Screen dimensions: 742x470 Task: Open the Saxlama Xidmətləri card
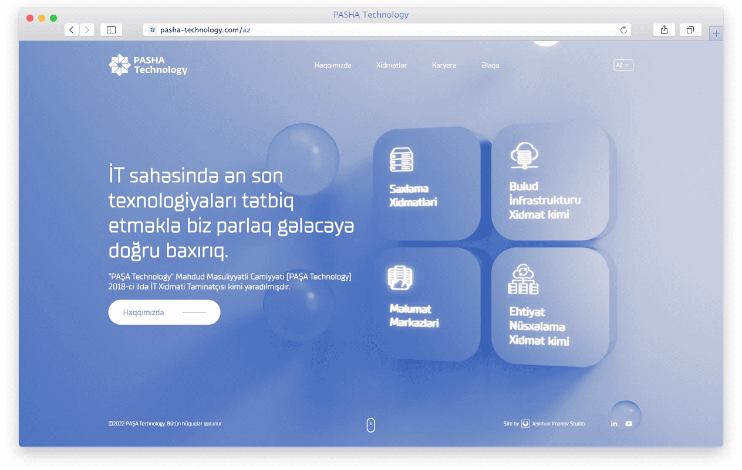(x=427, y=183)
